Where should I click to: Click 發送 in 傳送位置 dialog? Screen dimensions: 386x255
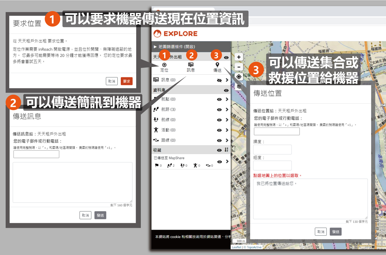pos(336,232)
